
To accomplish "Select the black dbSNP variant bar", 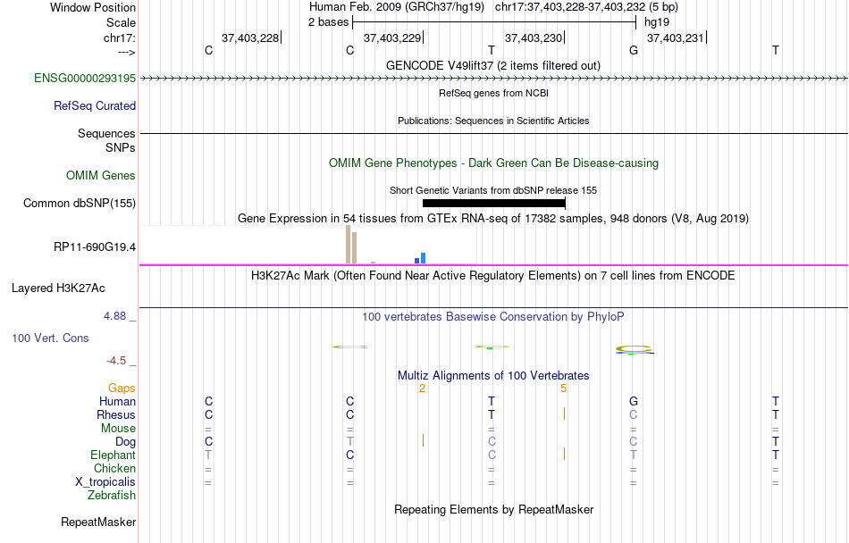I will (494, 204).
